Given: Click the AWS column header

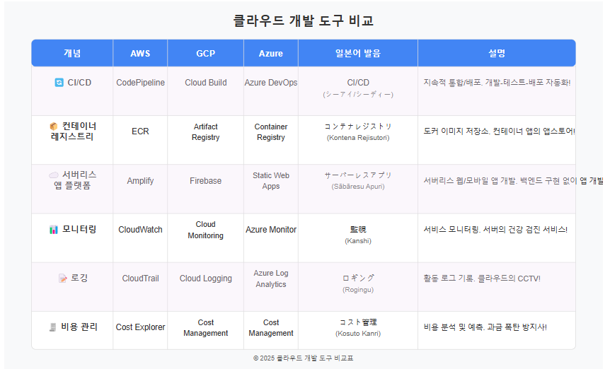Looking at the screenshot, I should [x=140, y=53].
